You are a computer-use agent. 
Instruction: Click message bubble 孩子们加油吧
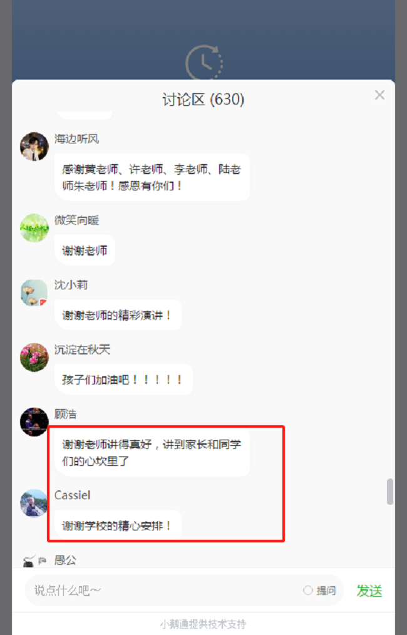(x=123, y=379)
